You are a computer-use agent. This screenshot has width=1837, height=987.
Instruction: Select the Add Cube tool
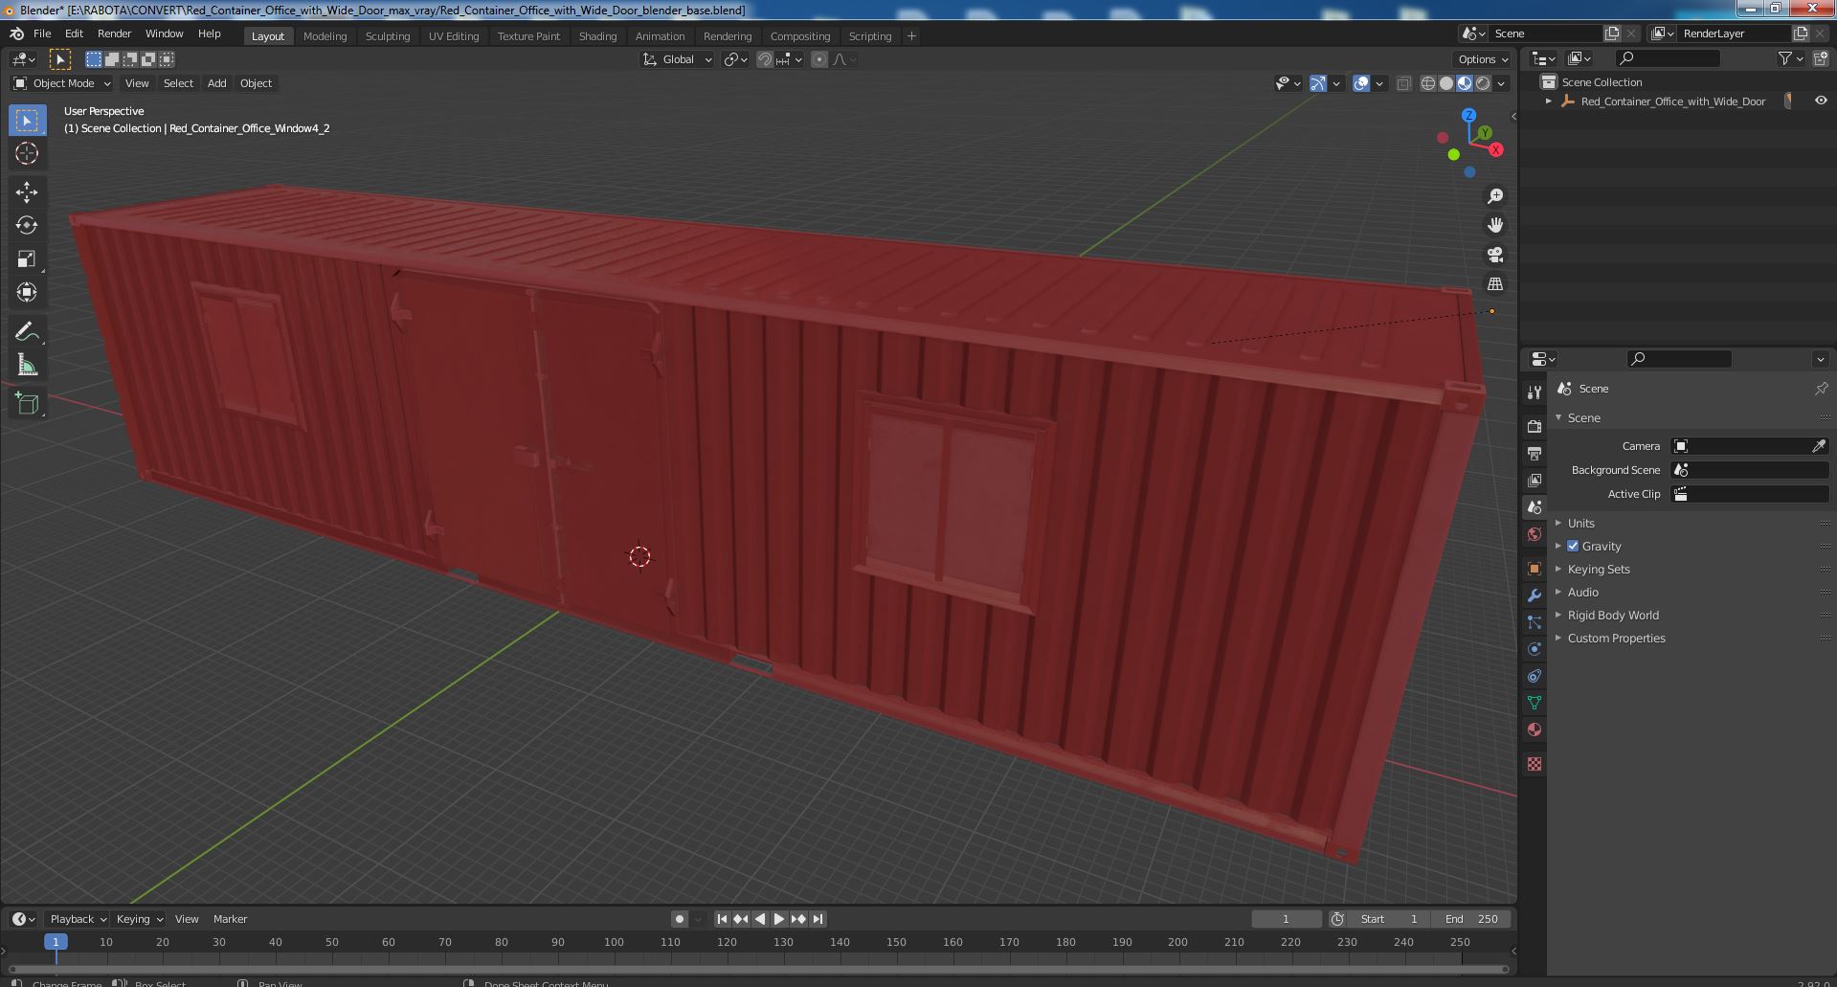[27, 404]
